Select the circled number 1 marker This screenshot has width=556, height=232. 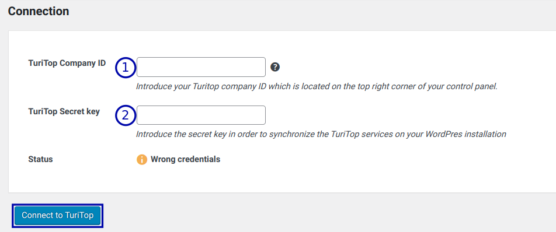point(125,67)
